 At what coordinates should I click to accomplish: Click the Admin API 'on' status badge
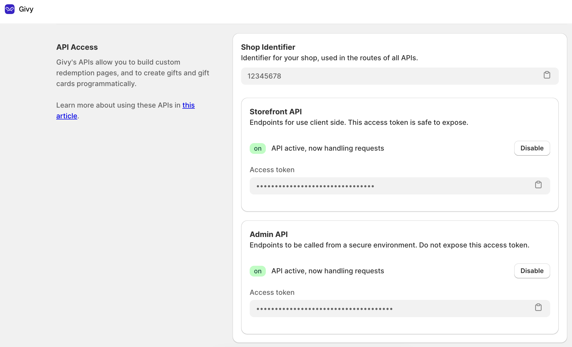(x=258, y=271)
